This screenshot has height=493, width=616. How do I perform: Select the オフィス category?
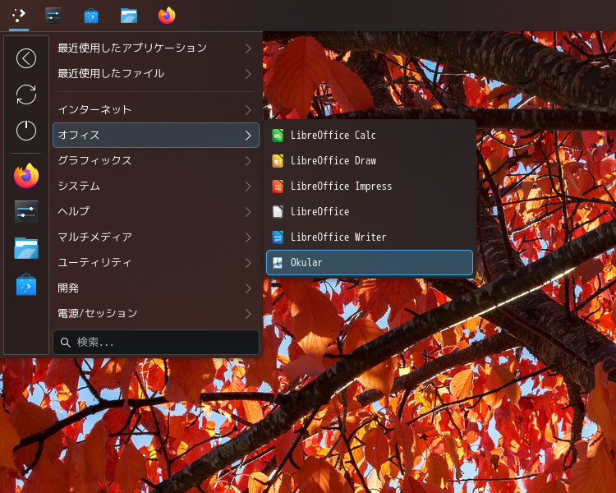tap(156, 136)
